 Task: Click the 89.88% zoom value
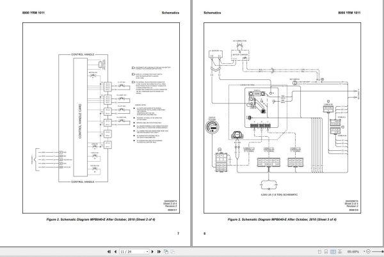click(353, 252)
